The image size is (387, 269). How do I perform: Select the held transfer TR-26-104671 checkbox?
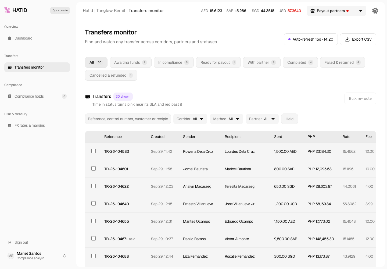point(94,238)
